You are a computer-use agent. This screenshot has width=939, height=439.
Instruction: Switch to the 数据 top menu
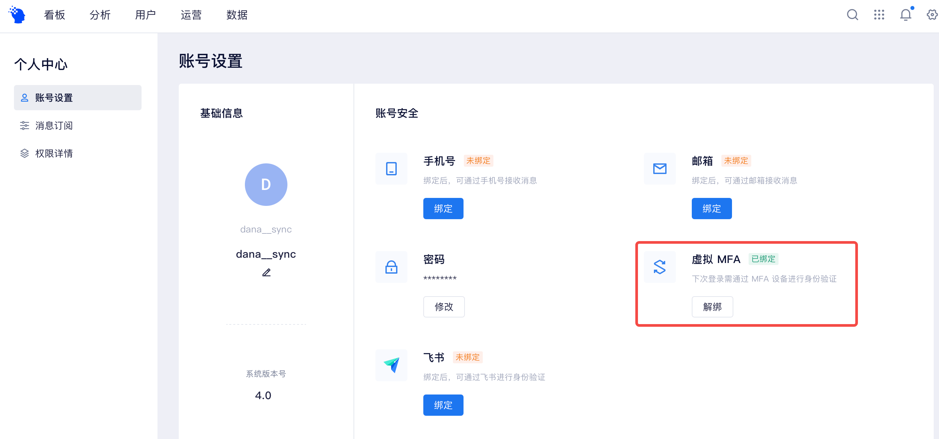point(237,15)
